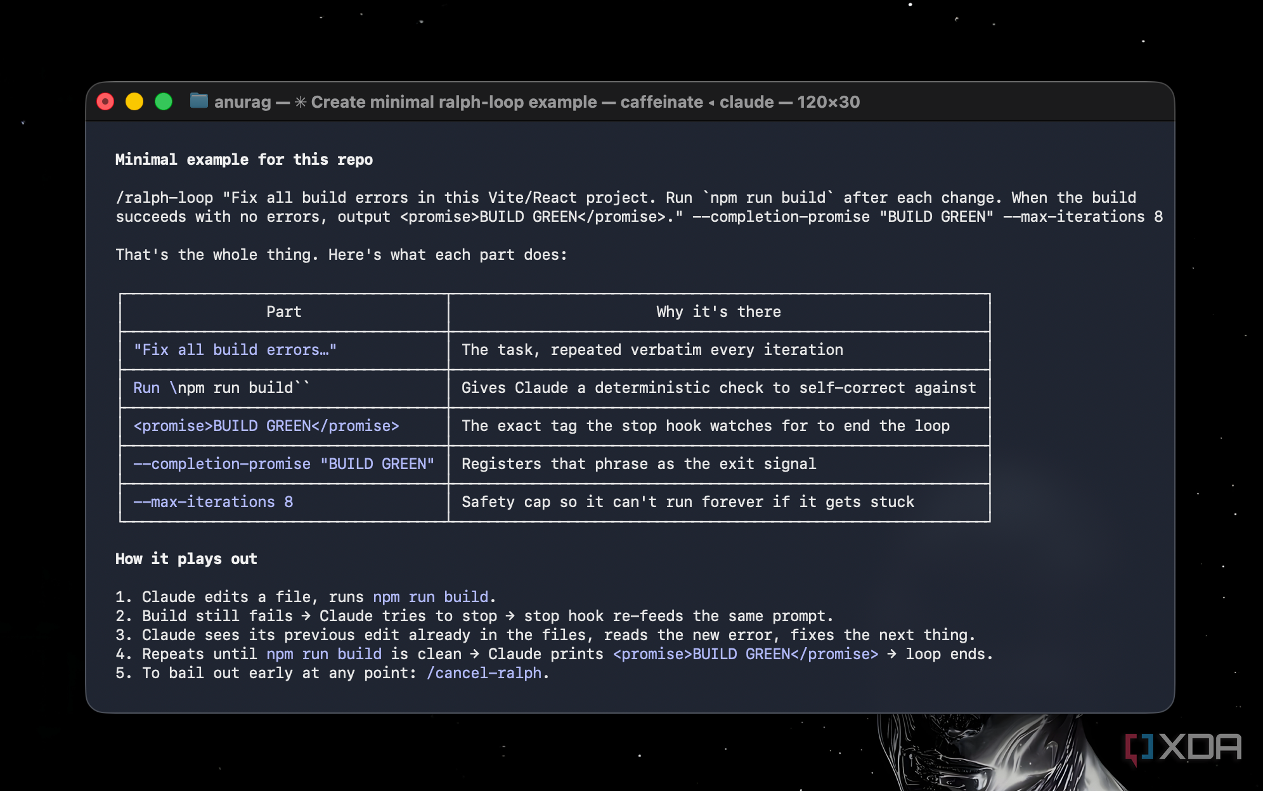
Task: Click the window title 'Create minimal ralph-loop example'
Action: 454,102
